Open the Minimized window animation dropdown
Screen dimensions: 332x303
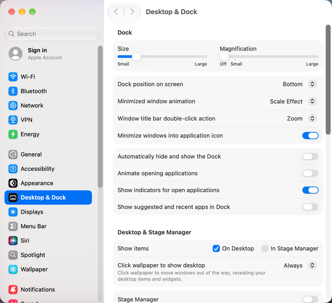pyautogui.click(x=312, y=101)
